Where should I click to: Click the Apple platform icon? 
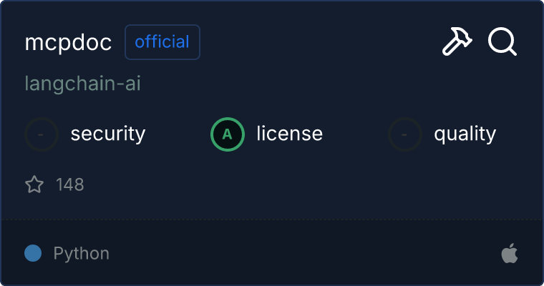click(x=510, y=253)
